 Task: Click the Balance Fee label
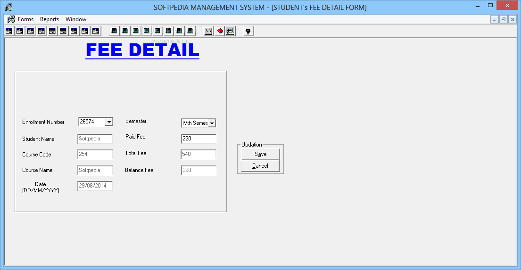139,170
